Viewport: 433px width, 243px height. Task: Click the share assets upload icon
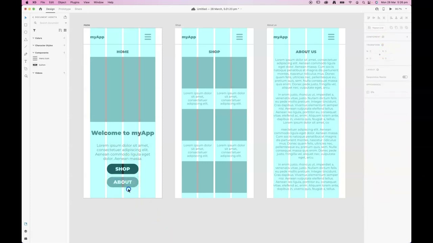pyautogui.click(x=65, y=17)
